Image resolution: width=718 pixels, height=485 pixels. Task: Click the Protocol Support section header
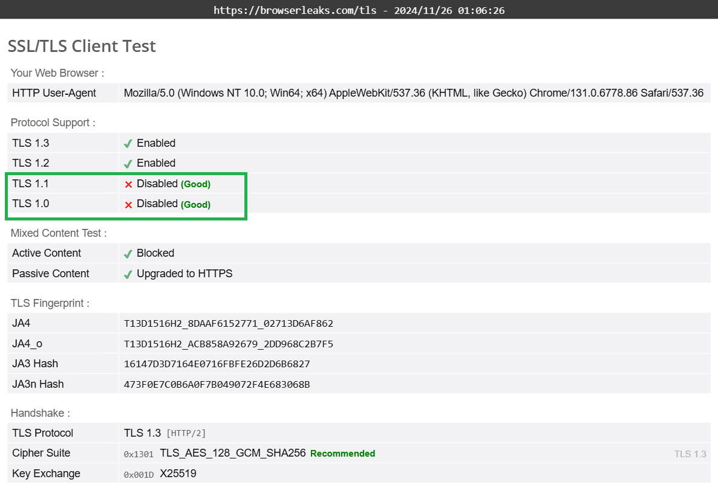(x=53, y=123)
